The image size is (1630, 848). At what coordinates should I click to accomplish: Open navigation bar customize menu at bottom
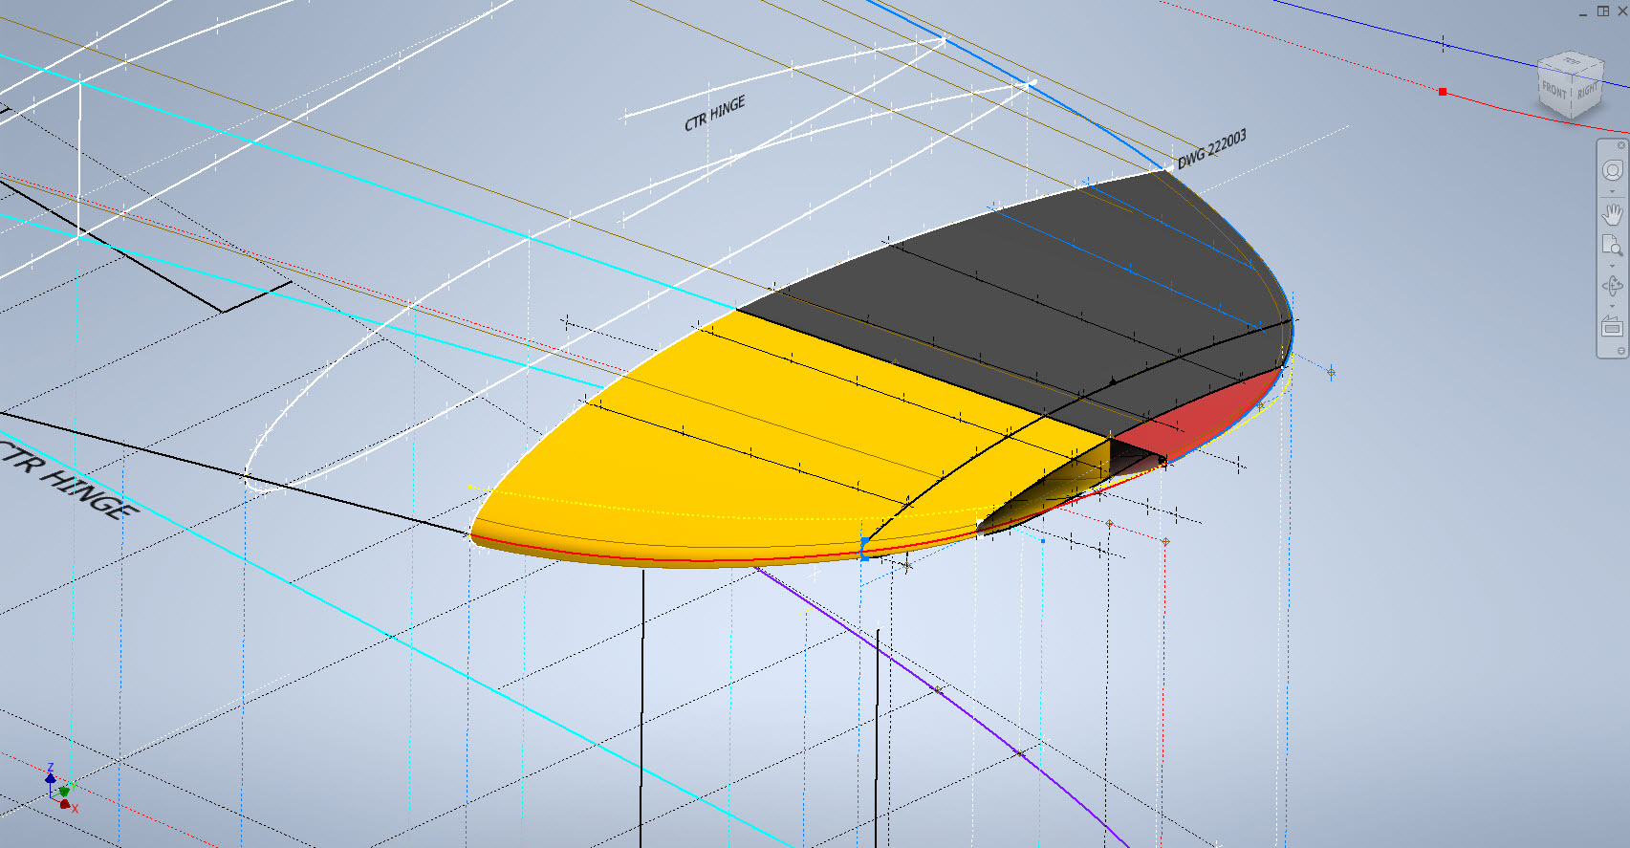pyautogui.click(x=1620, y=351)
